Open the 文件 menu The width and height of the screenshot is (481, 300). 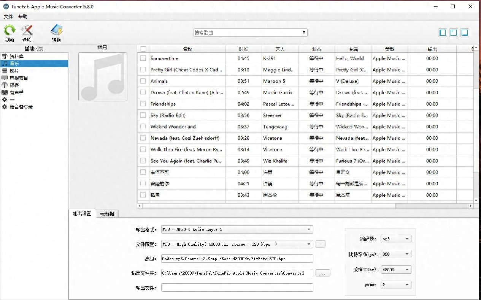(8, 16)
